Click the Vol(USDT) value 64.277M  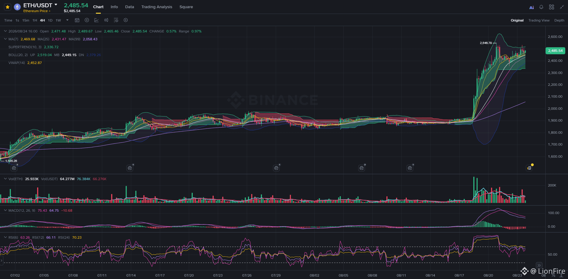click(x=67, y=179)
